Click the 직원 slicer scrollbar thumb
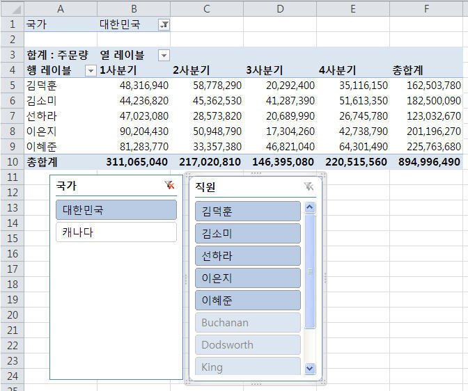Viewport: 468px width, 391px height. [311, 271]
